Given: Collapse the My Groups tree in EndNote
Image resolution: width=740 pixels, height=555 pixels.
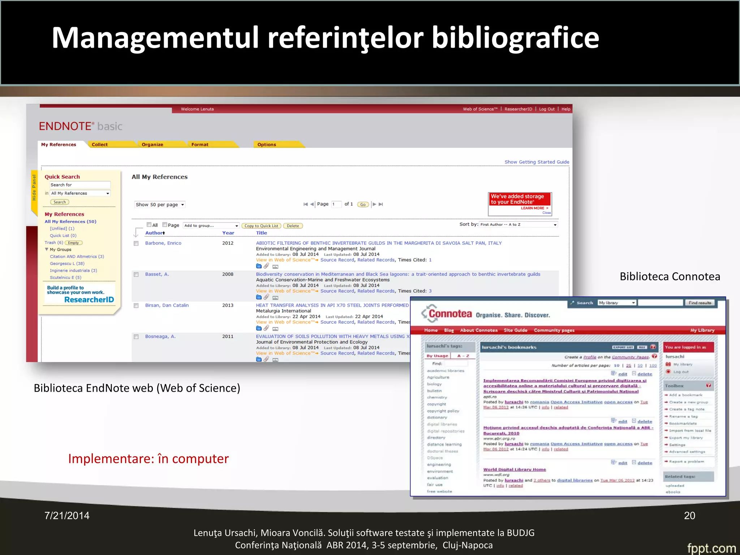Looking at the screenshot, I should [x=47, y=249].
